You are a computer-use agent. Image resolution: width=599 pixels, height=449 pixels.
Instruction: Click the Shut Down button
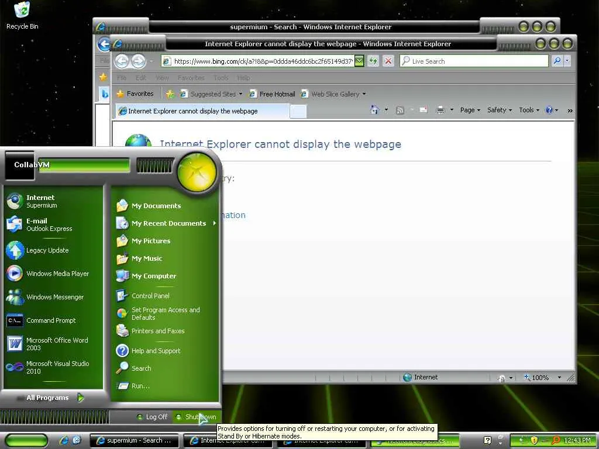click(197, 417)
